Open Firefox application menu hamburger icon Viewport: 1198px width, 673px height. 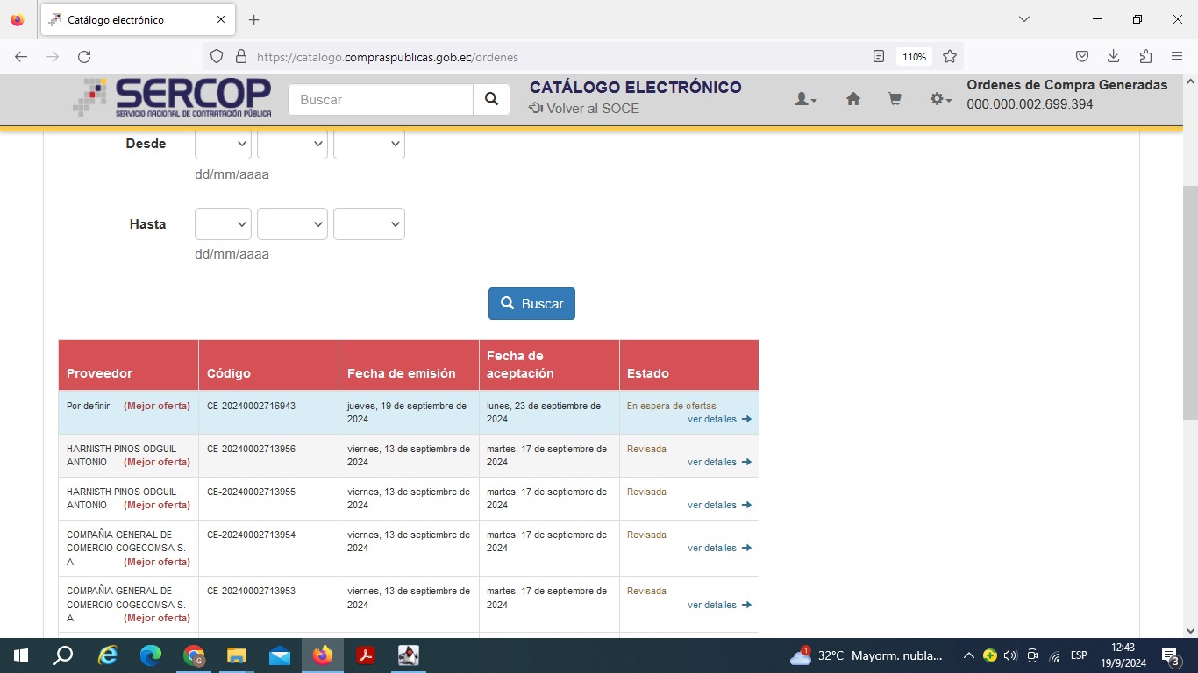pyautogui.click(x=1177, y=57)
